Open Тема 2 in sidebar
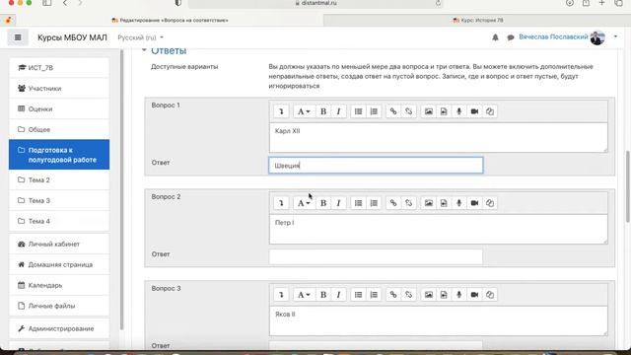Screen dimensions: 631x355 tap(59, 179)
